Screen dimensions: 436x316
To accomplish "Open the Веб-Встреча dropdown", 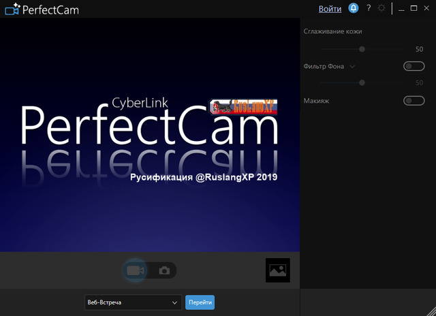I will click(133, 302).
